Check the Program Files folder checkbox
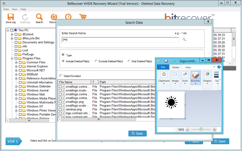The height and width of the screenshot is (151, 242). click(x=16, y=58)
